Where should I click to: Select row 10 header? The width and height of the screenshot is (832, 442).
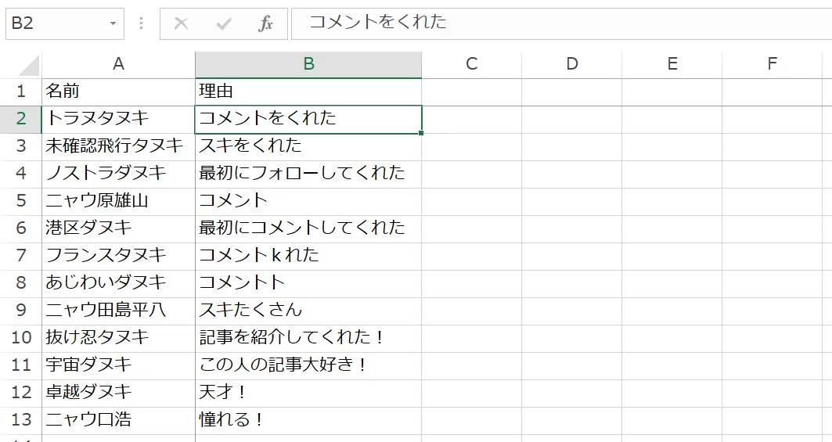pyautogui.click(x=20, y=338)
